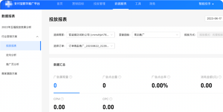Click the 数据报表 sidebar heading
Screen dimensions: 223x112
point(8,16)
